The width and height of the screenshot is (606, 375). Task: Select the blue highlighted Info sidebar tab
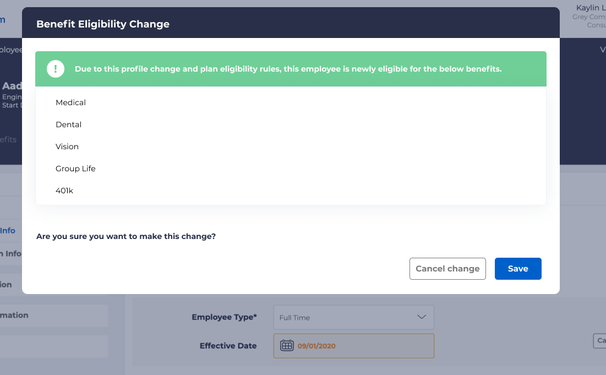[8, 231]
